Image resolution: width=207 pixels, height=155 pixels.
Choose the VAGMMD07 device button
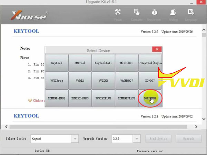point(127,81)
